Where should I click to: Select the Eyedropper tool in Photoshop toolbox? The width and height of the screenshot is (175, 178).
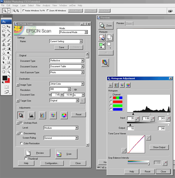click(8, 68)
